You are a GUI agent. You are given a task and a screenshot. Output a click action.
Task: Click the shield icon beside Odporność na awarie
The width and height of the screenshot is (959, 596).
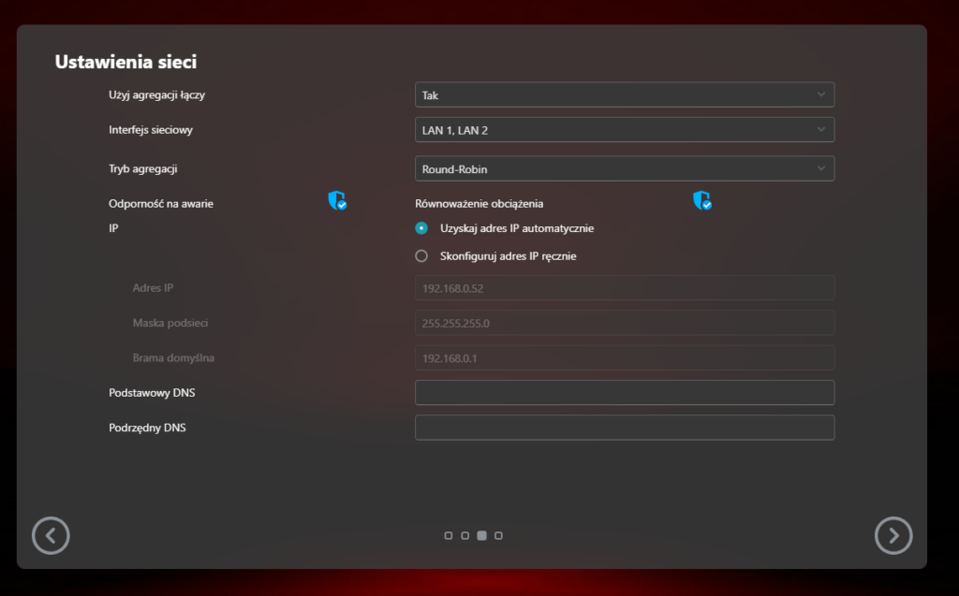[x=337, y=200]
